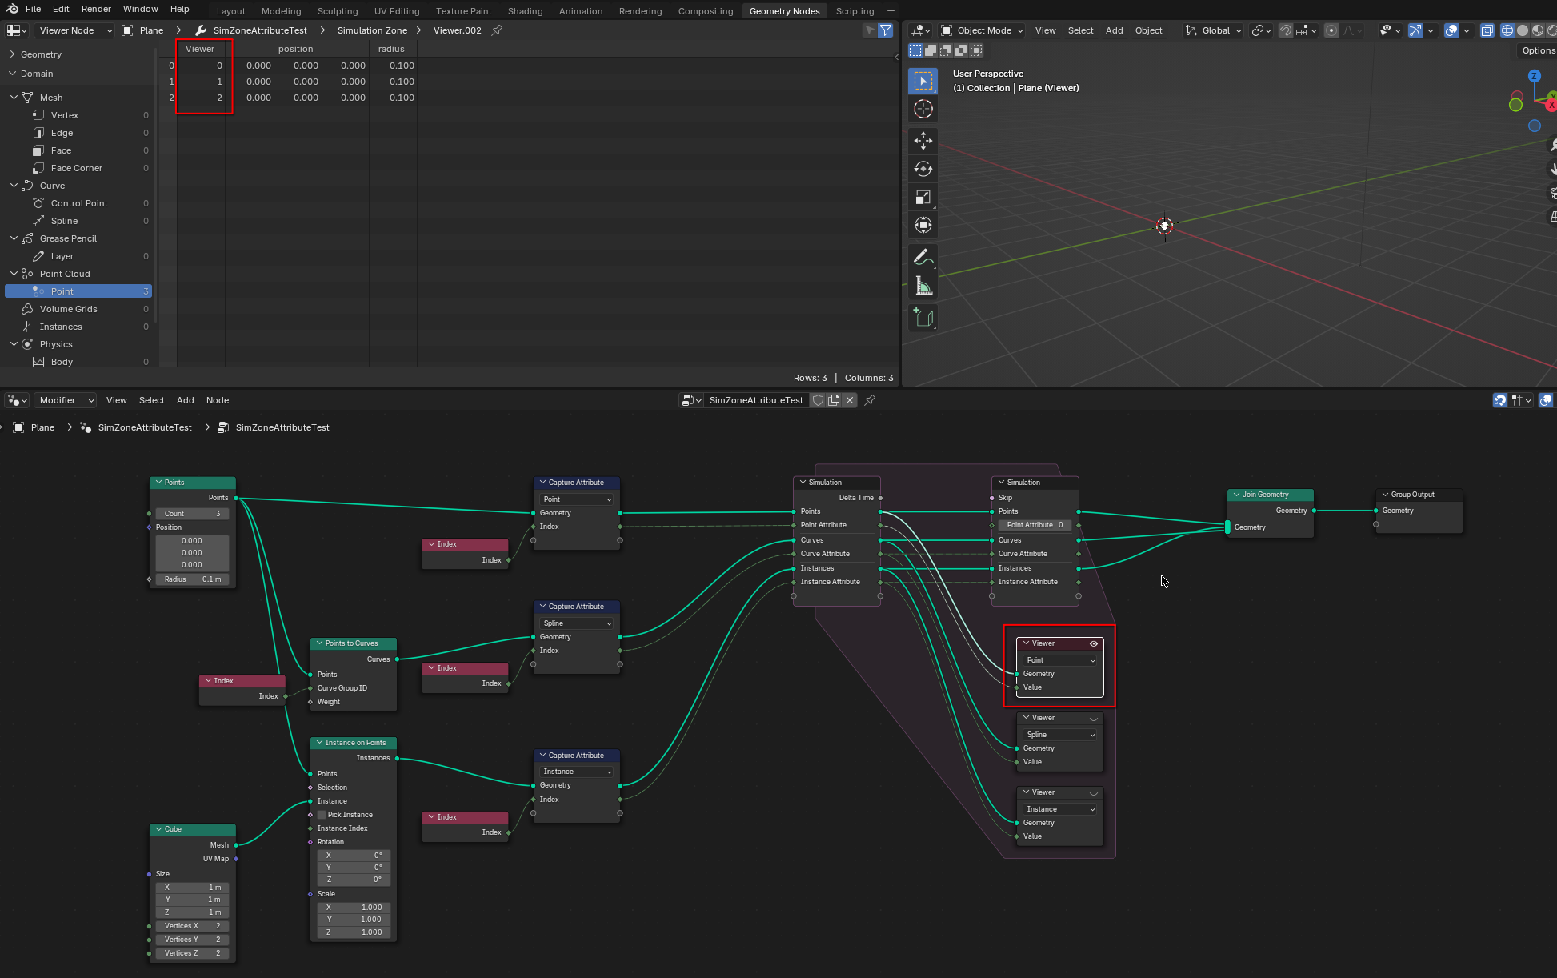Click the fake user shield icon

pos(818,400)
